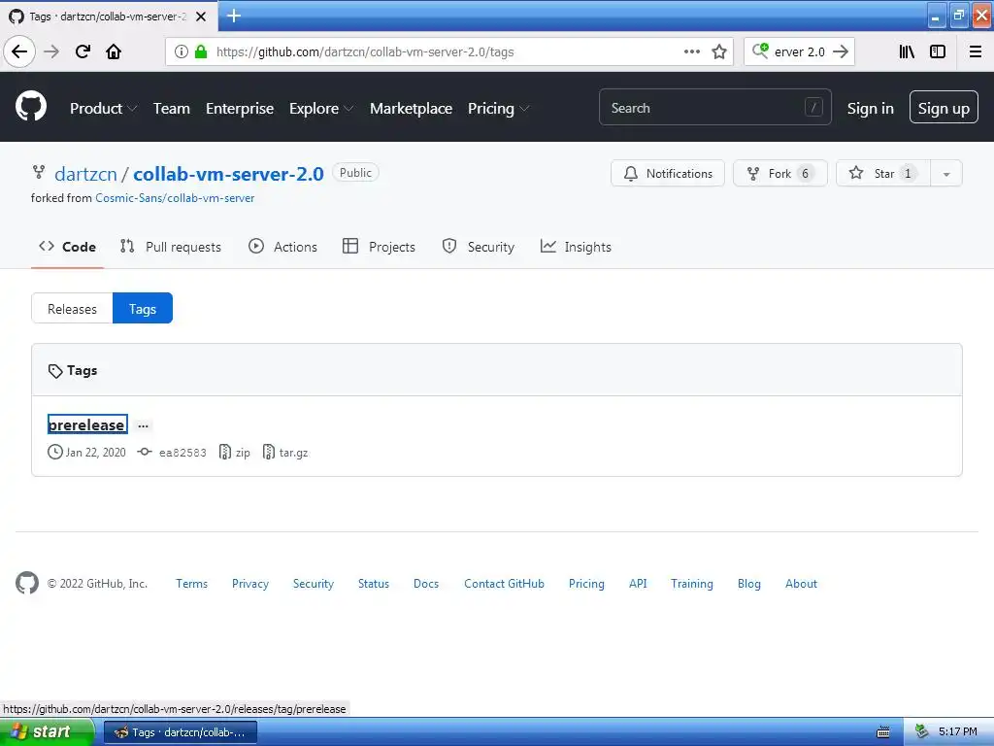Click the browser address bar URL
Image resolution: width=994 pixels, height=746 pixels.
(x=365, y=52)
